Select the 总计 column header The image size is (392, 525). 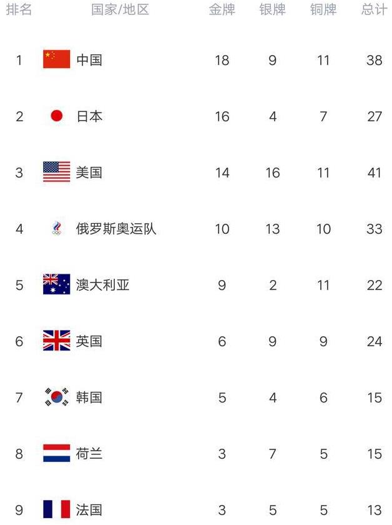pyautogui.click(x=374, y=10)
